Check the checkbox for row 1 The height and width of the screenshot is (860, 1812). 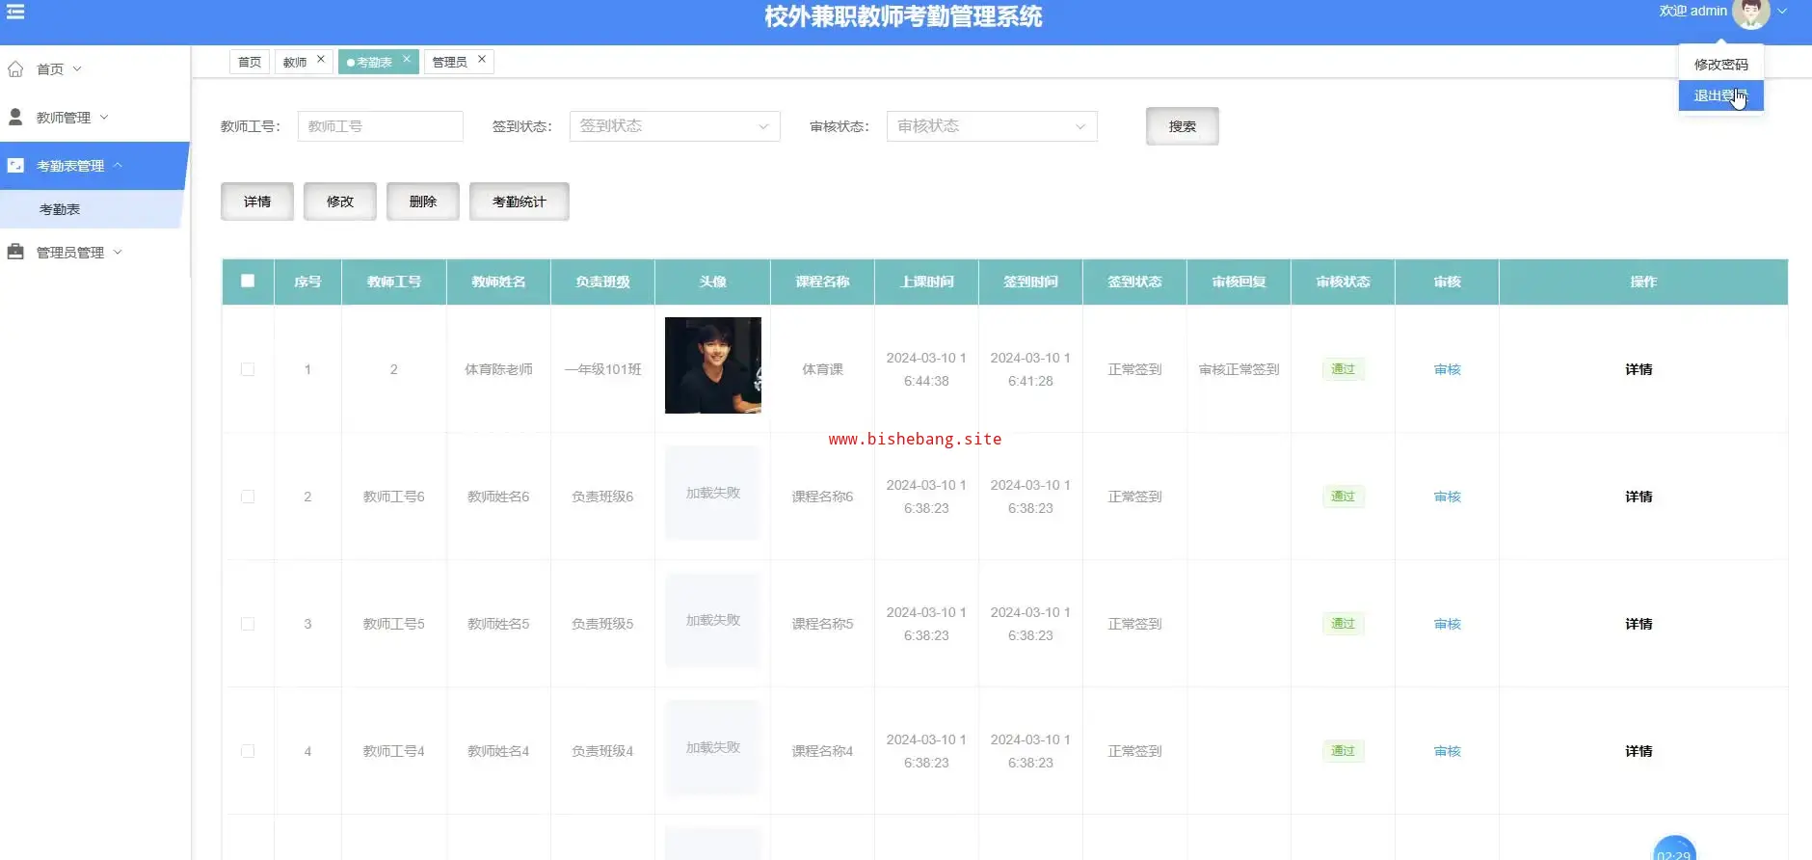coord(248,369)
